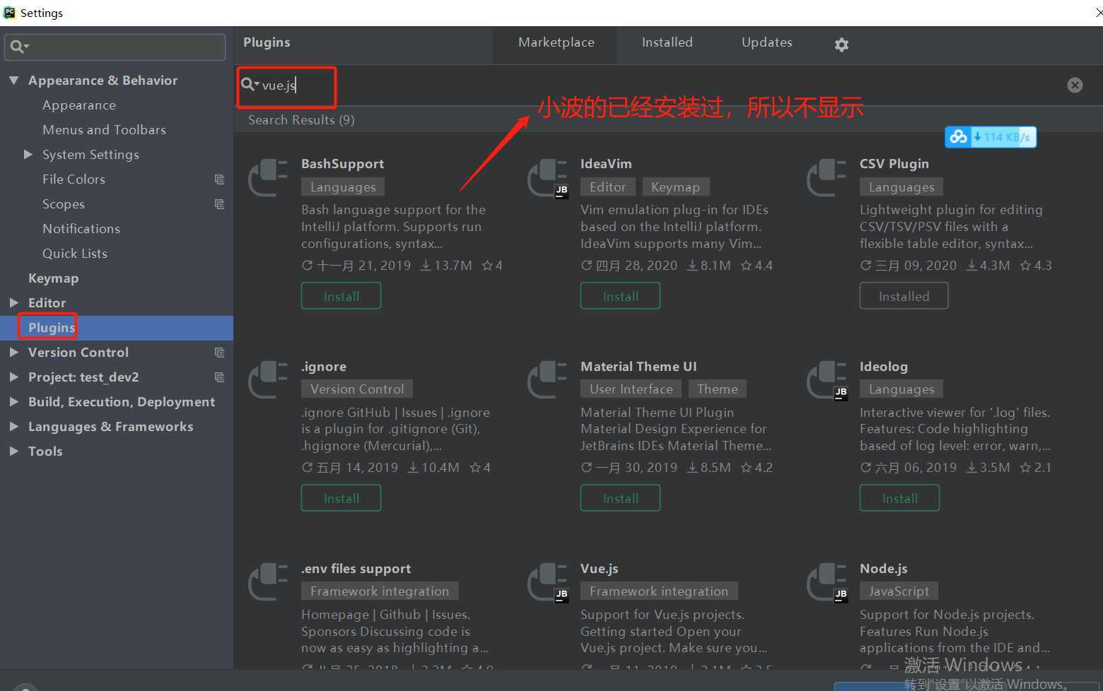Click the Framework integration tag under .env files support

pos(380,591)
